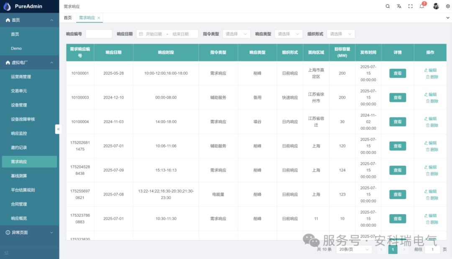Open the 组织形式 dropdown
Screen dimensions: 452x259
click(340, 34)
